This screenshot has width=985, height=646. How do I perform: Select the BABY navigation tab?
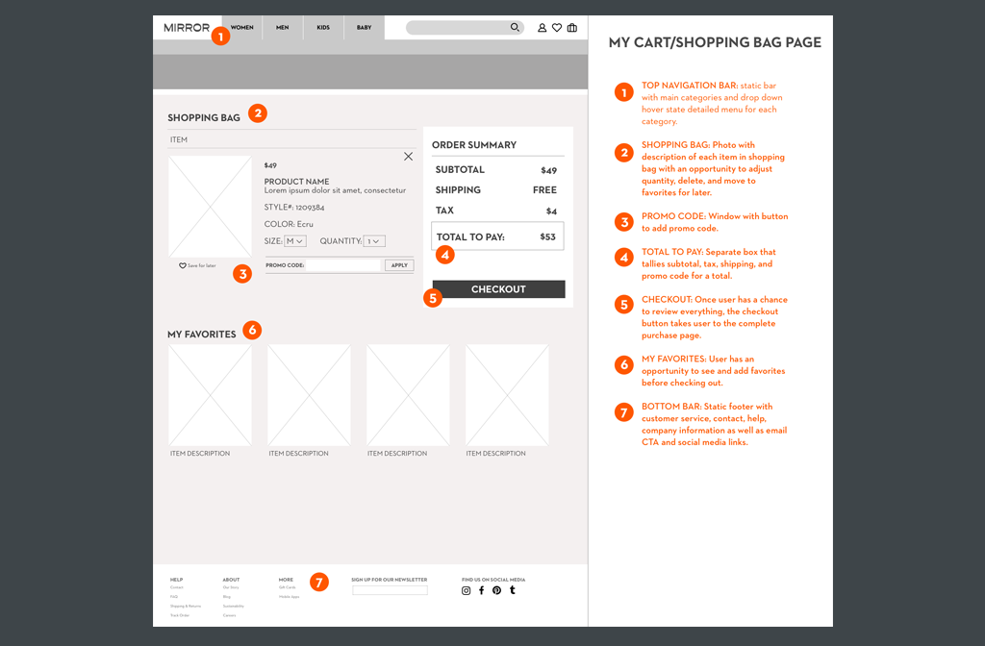coord(365,28)
